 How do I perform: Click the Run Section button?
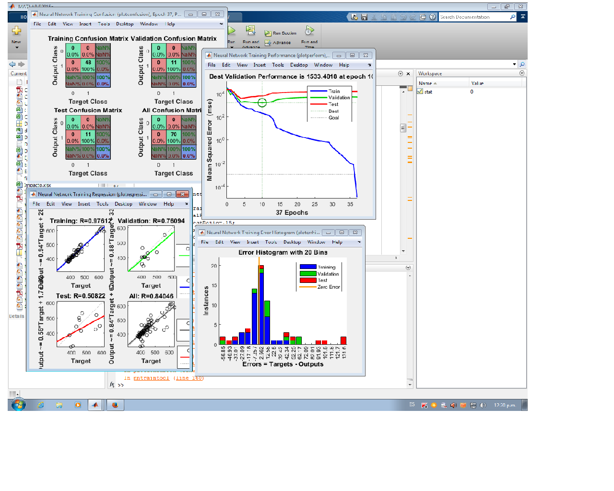pos(281,33)
